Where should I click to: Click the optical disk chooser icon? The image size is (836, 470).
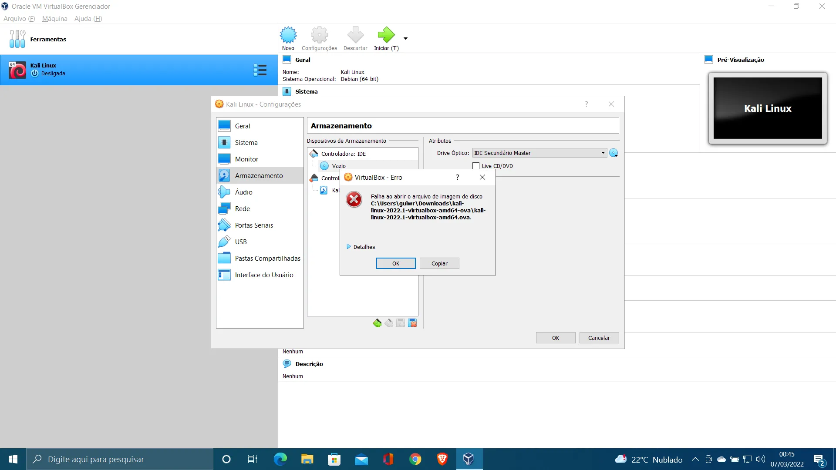[614, 153]
